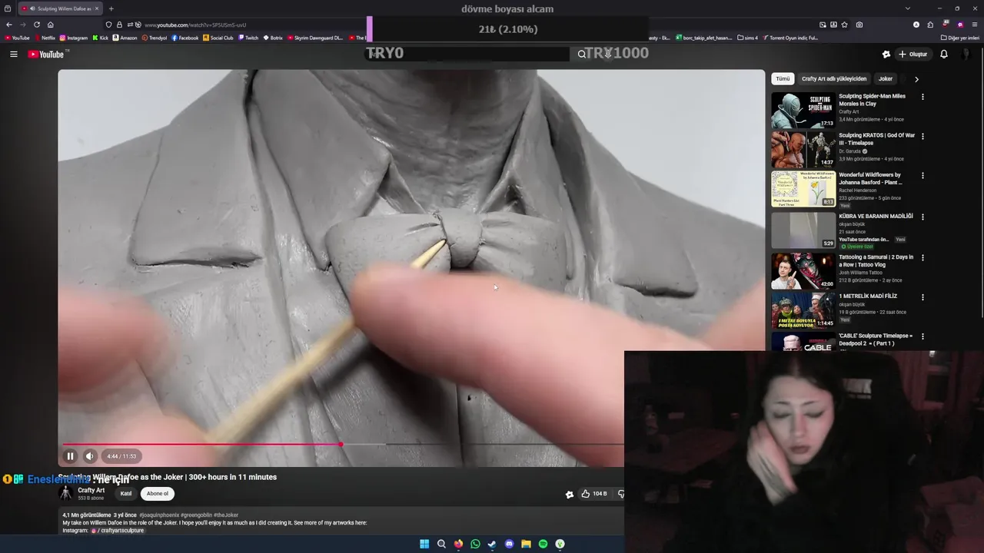Image resolution: width=984 pixels, height=553 pixels.
Task: Open Tattooing a Samurai video thumbnail
Action: (803, 270)
